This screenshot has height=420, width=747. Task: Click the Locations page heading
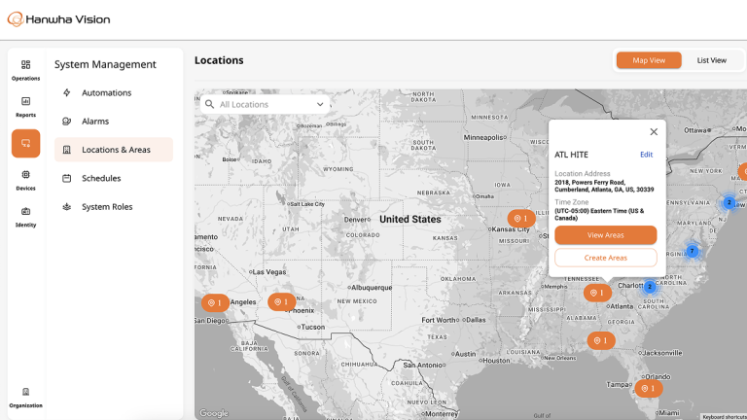(219, 60)
